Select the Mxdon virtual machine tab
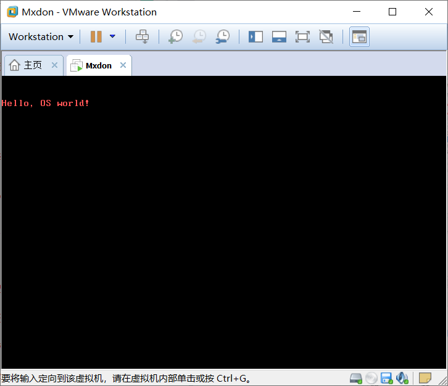Viewport: 448px width, 386px height. click(99, 65)
